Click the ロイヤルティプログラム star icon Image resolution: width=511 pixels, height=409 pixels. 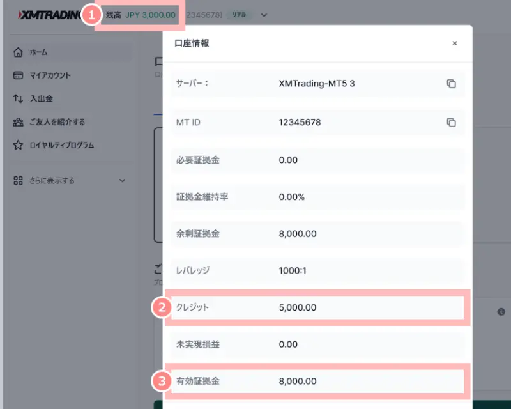pos(18,145)
